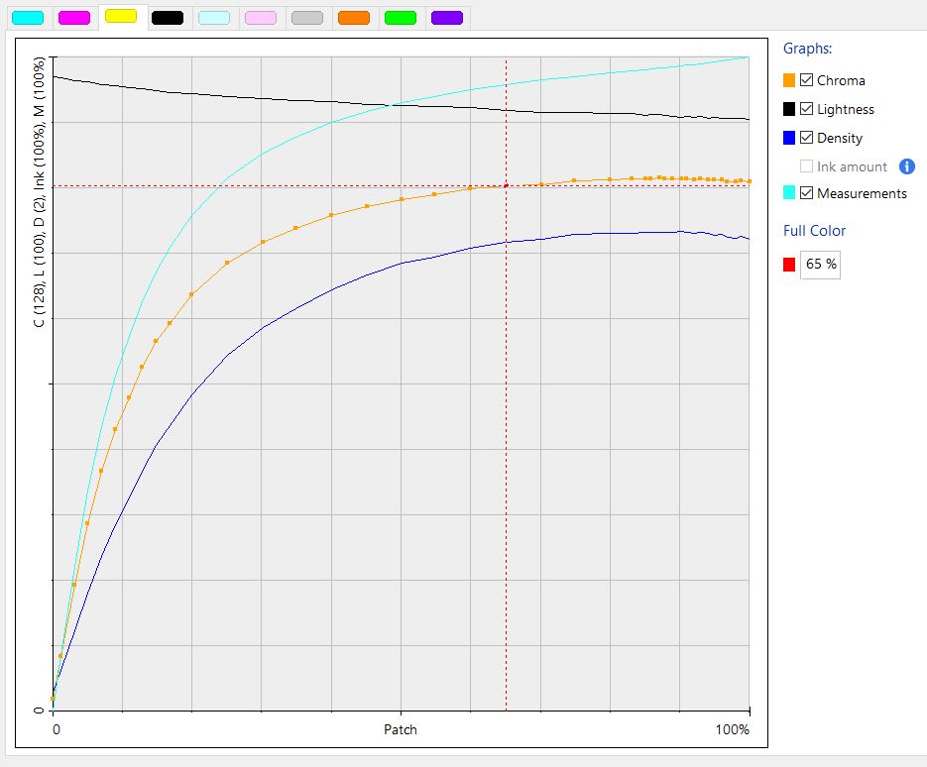The height and width of the screenshot is (767, 927).
Task: Click the blue Density legend swatch
Action: coord(789,138)
